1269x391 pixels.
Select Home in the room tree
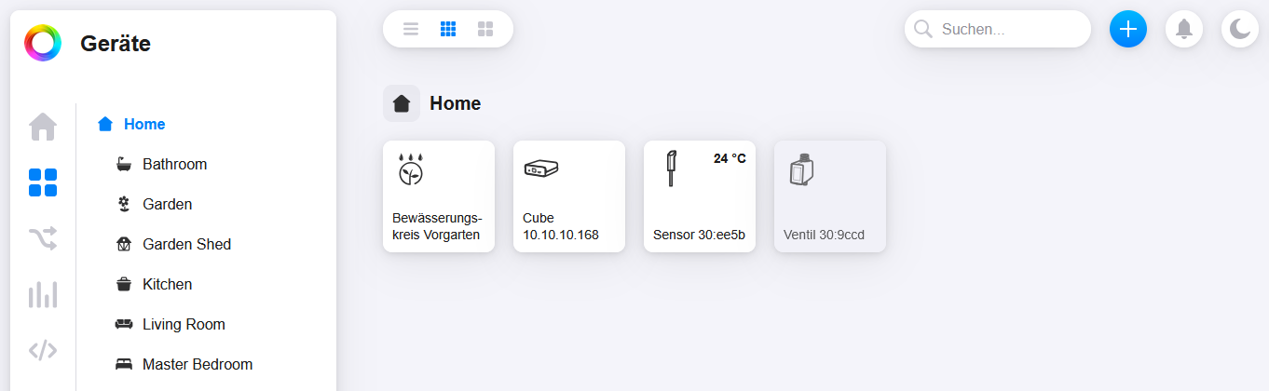coord(144,124)
